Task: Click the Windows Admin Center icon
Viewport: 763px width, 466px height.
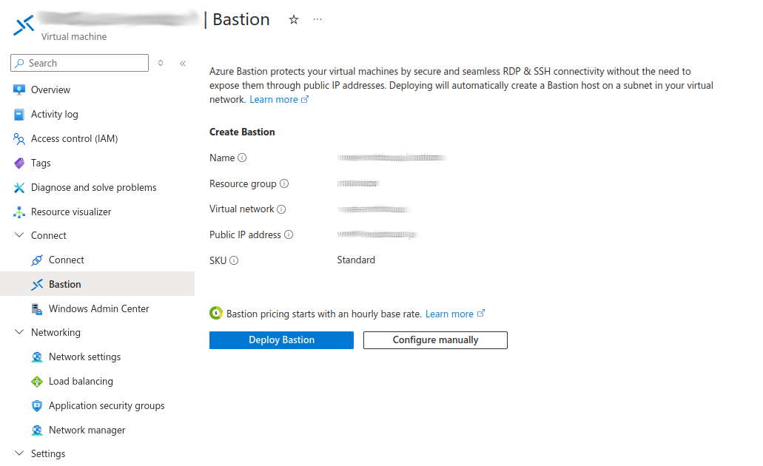Action: point(37,309)
